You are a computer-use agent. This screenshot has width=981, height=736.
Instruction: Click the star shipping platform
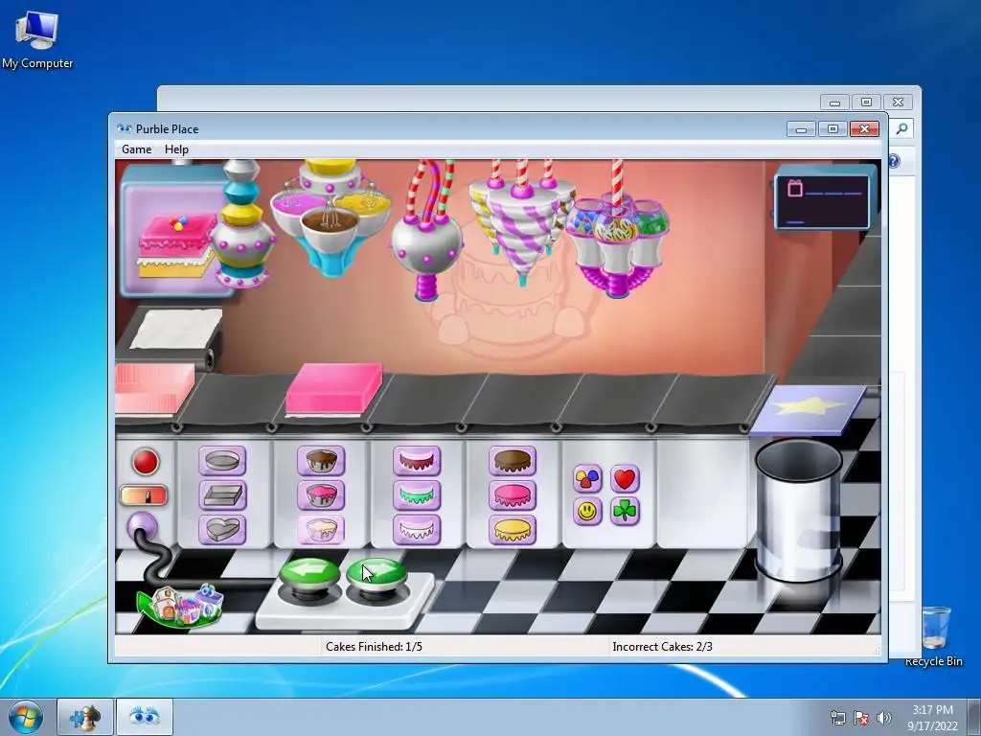coord(809,408)
